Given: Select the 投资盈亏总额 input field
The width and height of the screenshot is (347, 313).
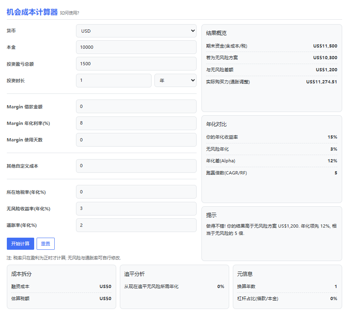Looking at the screenshot, I should (136, 64).
